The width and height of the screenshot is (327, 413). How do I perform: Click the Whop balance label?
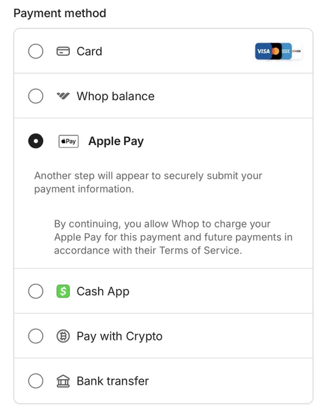(115, 96)
